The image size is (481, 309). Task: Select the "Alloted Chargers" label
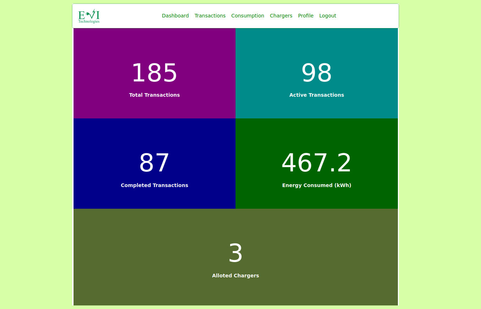pyautogui.click(x=236, y=276)
